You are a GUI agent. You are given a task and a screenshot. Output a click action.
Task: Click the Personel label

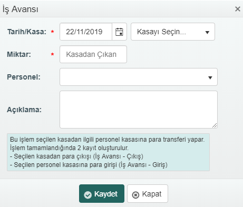point(24,77)
